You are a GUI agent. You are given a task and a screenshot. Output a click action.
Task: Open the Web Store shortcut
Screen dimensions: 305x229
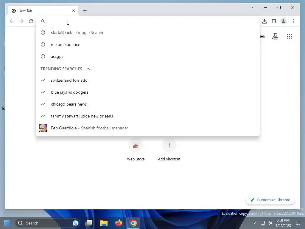(136, 150)
